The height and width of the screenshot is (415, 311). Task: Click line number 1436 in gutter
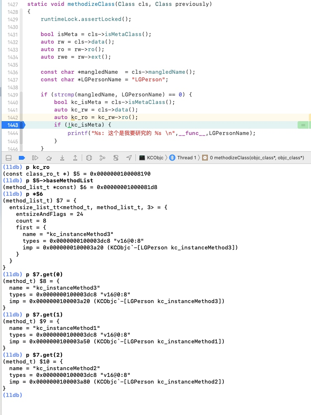[13, 72]
